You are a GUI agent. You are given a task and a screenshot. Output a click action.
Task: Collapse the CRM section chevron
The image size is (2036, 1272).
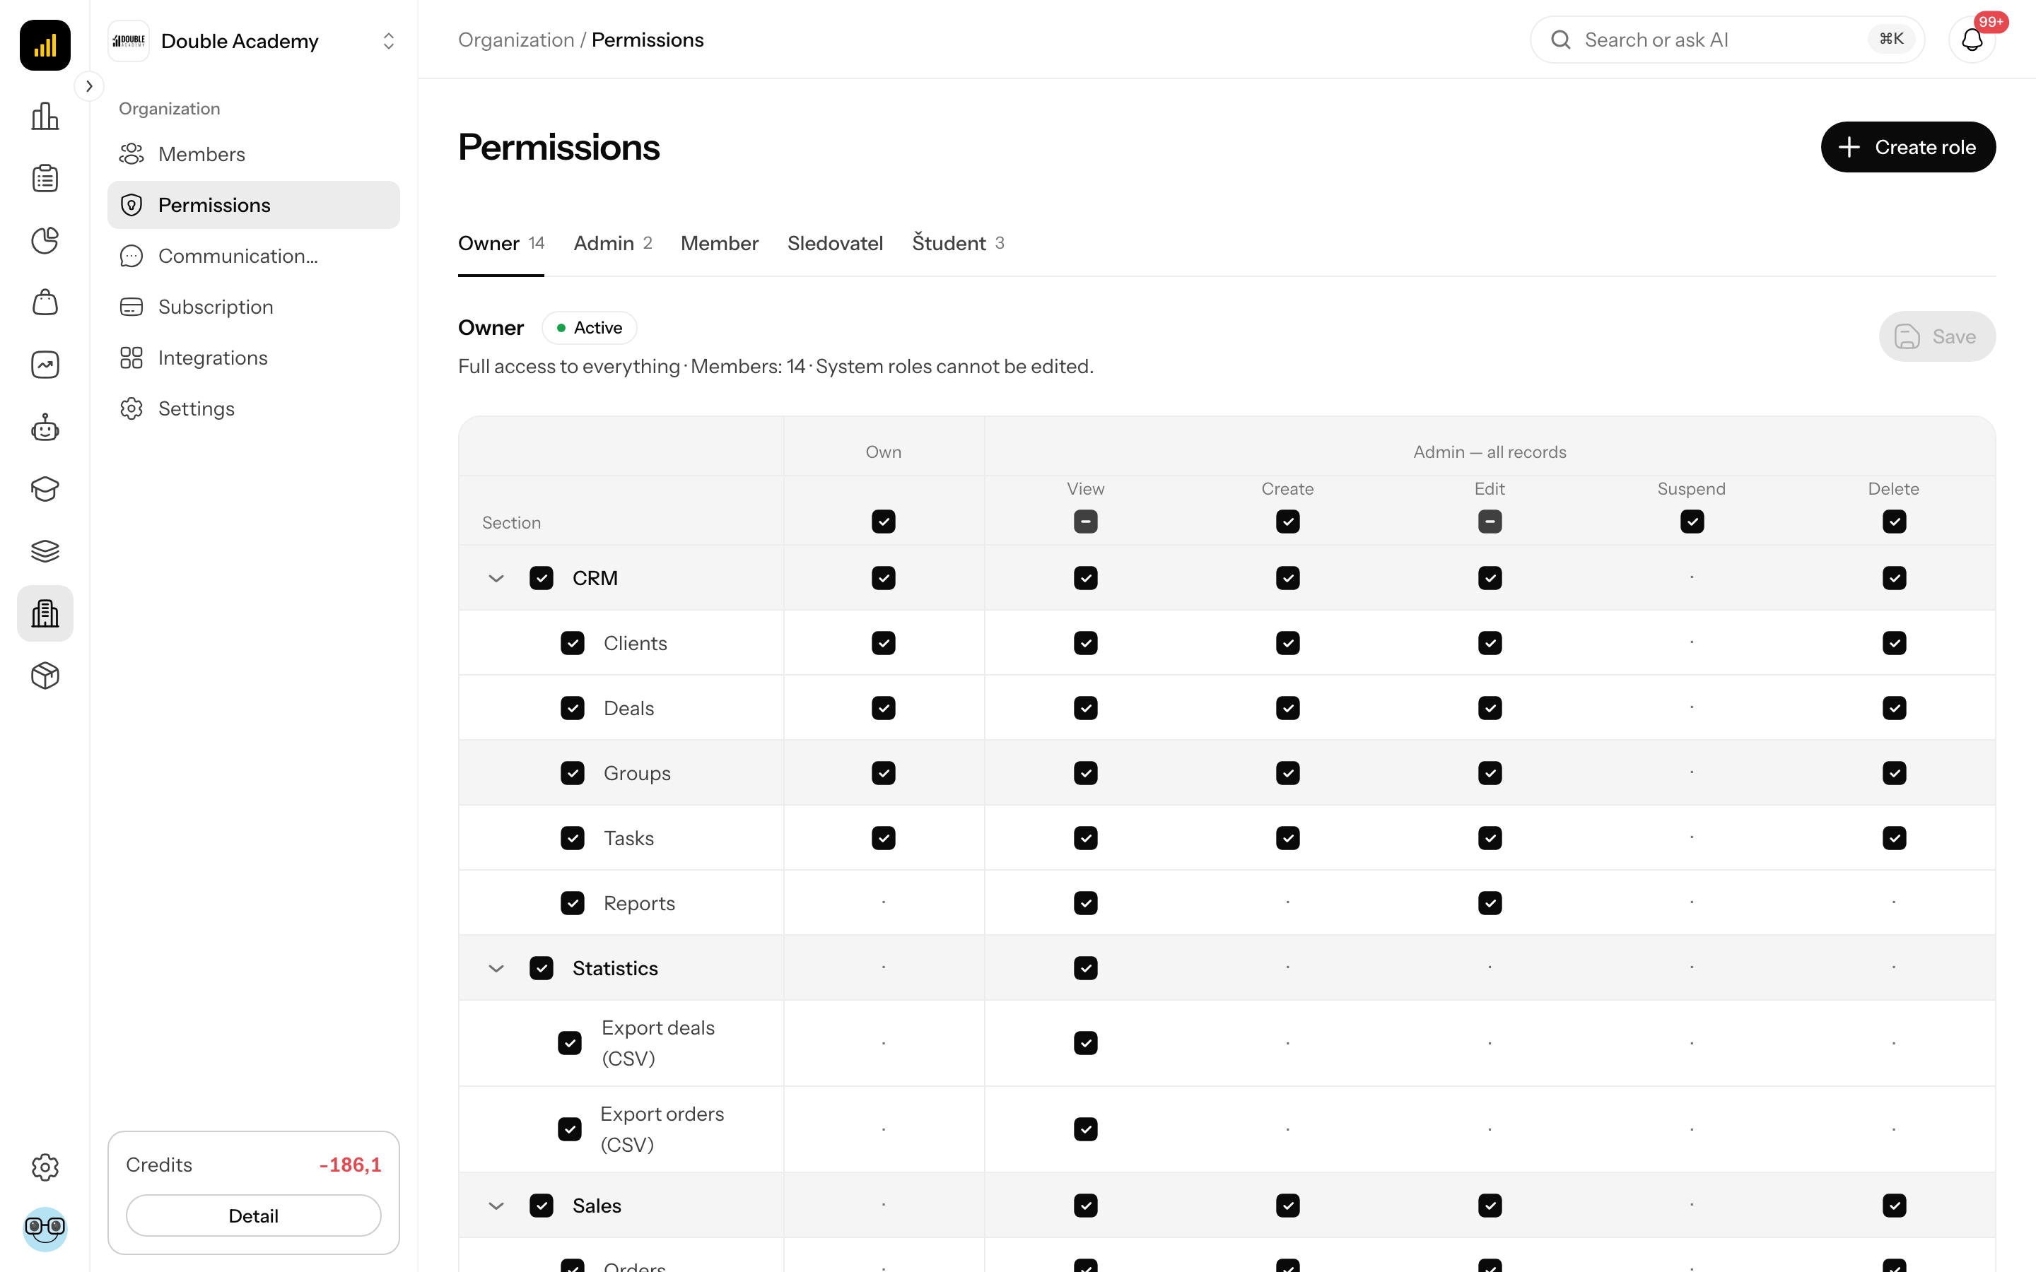pyautogui.click(x=496, y=578)
